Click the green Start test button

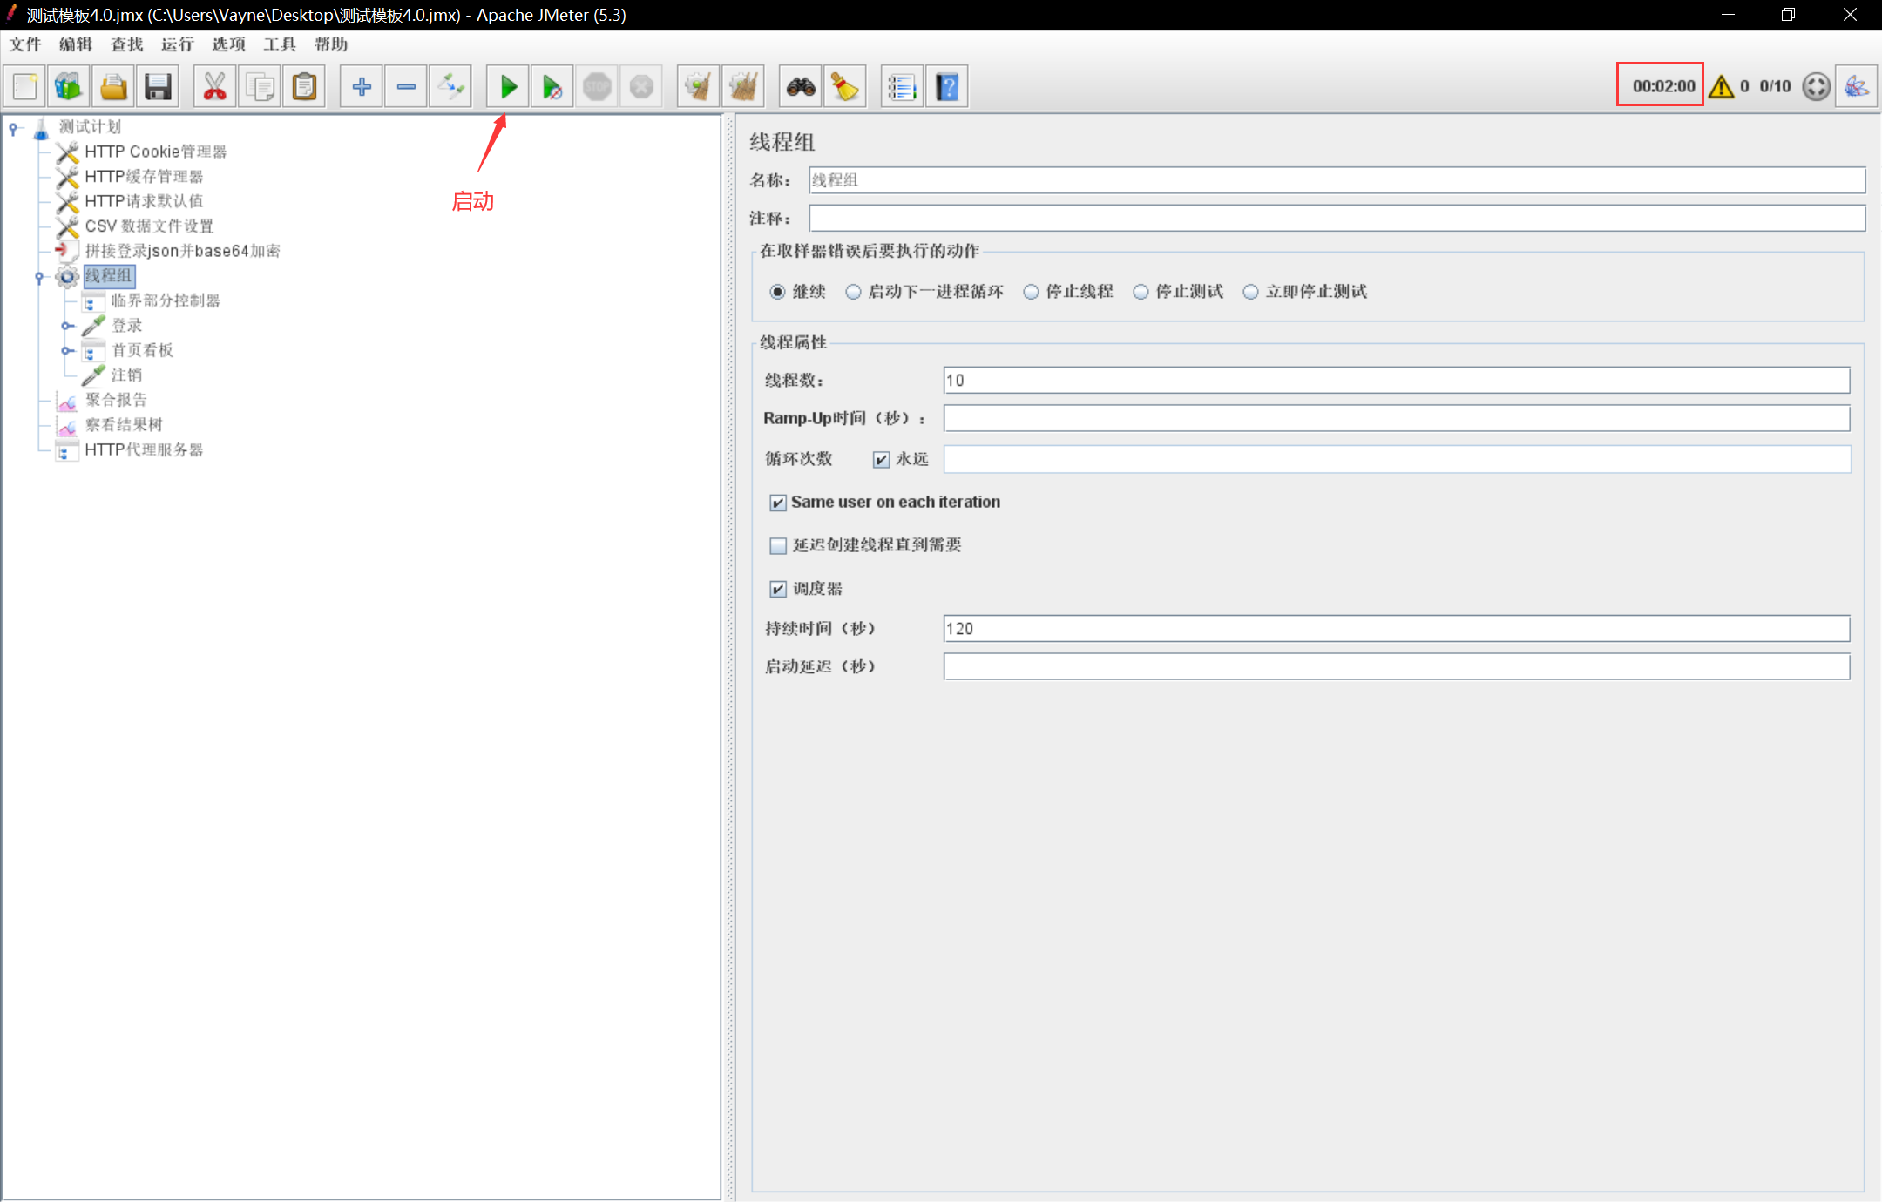pyautogui.click(x=508, y=86)
